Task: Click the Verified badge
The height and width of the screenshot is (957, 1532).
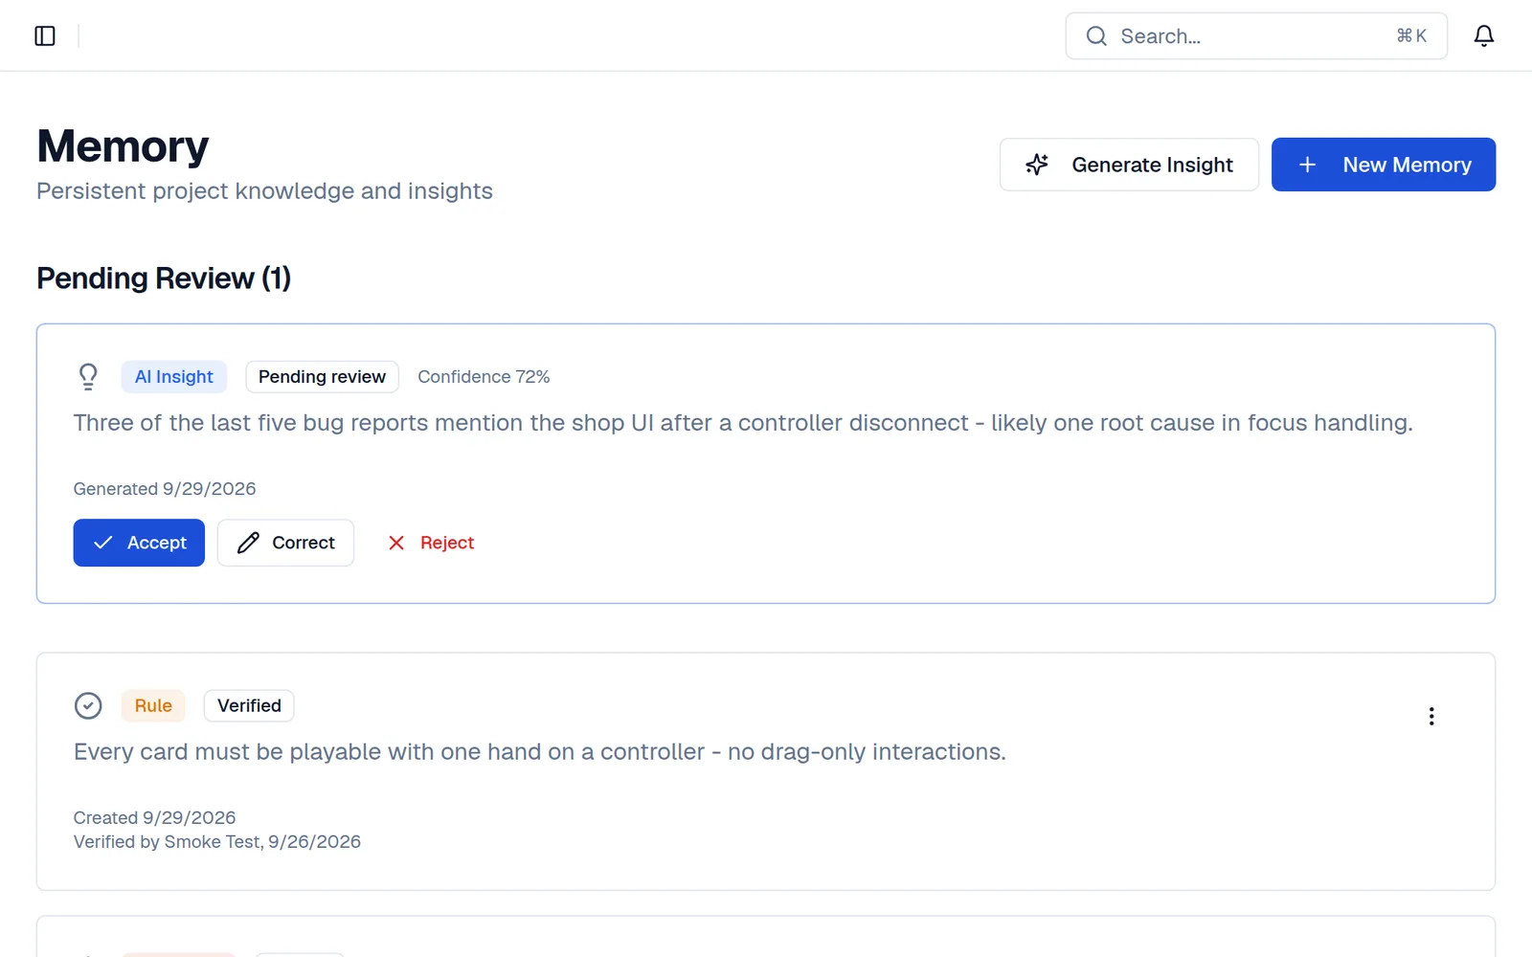Action: pos(249,705)
